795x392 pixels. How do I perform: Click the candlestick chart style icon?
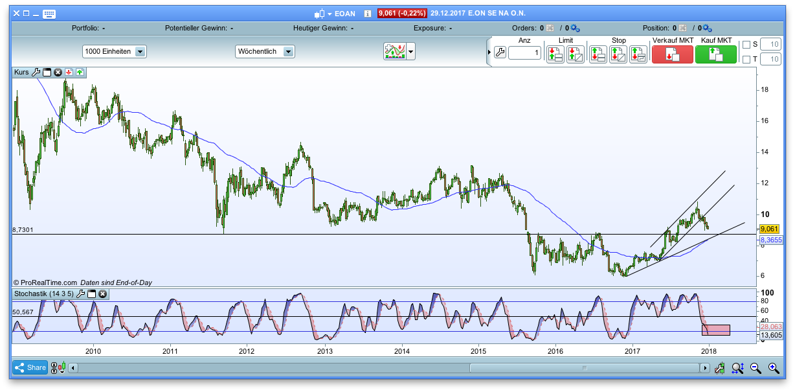pos(319,14)
